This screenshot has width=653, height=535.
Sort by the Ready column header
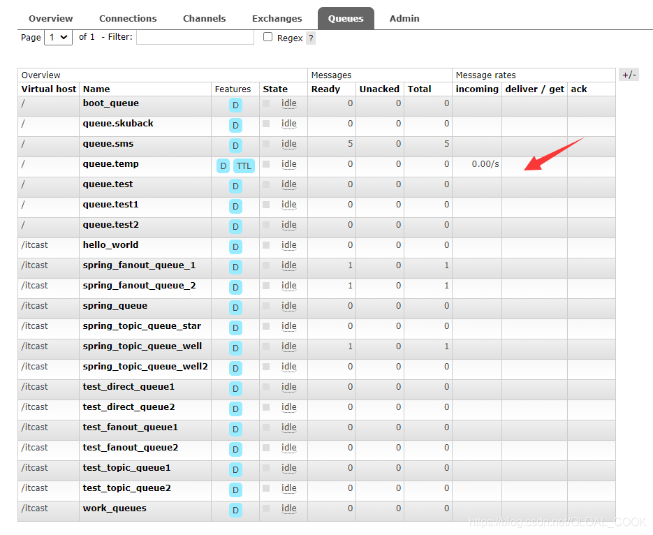(x=325, y=89)
